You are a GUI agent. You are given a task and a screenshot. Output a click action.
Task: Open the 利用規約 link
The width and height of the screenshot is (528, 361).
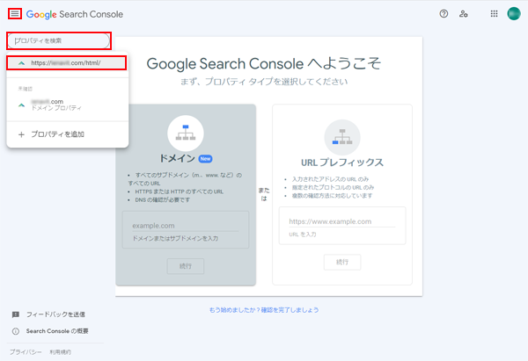pyautogui.click(x=60, y=352)
